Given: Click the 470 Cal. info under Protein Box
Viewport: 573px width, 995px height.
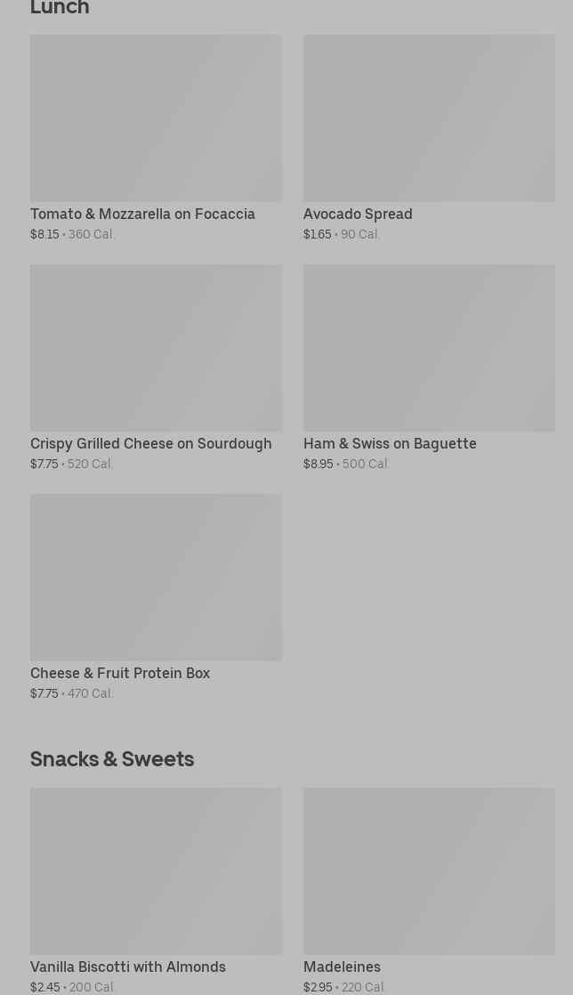Looking at the screenshot, I should click(x=91, y=694).
